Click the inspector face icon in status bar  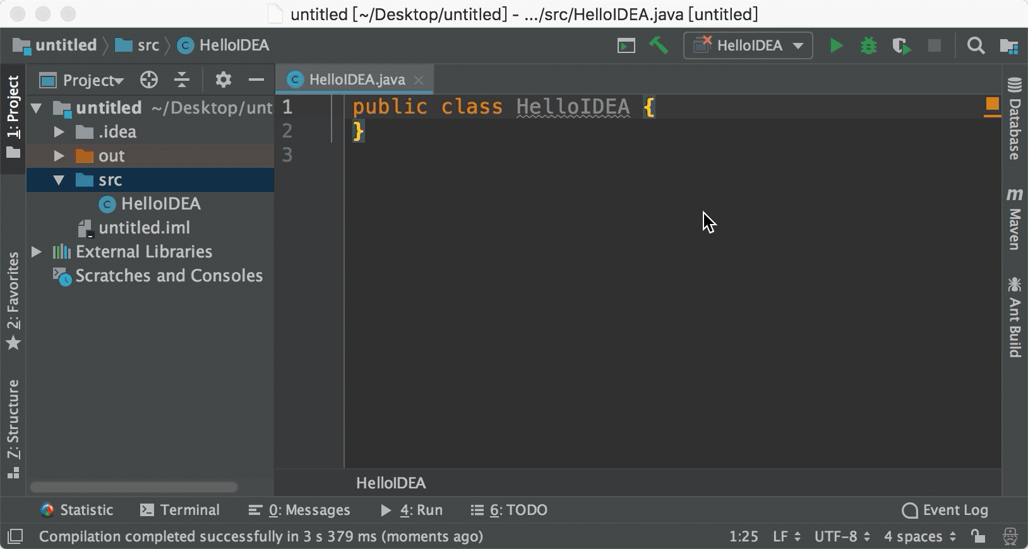[x=1010, y=536]
